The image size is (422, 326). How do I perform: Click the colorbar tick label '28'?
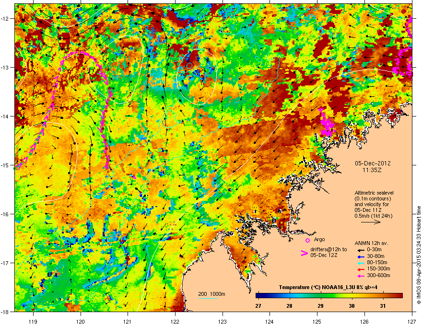click(289, 306)
